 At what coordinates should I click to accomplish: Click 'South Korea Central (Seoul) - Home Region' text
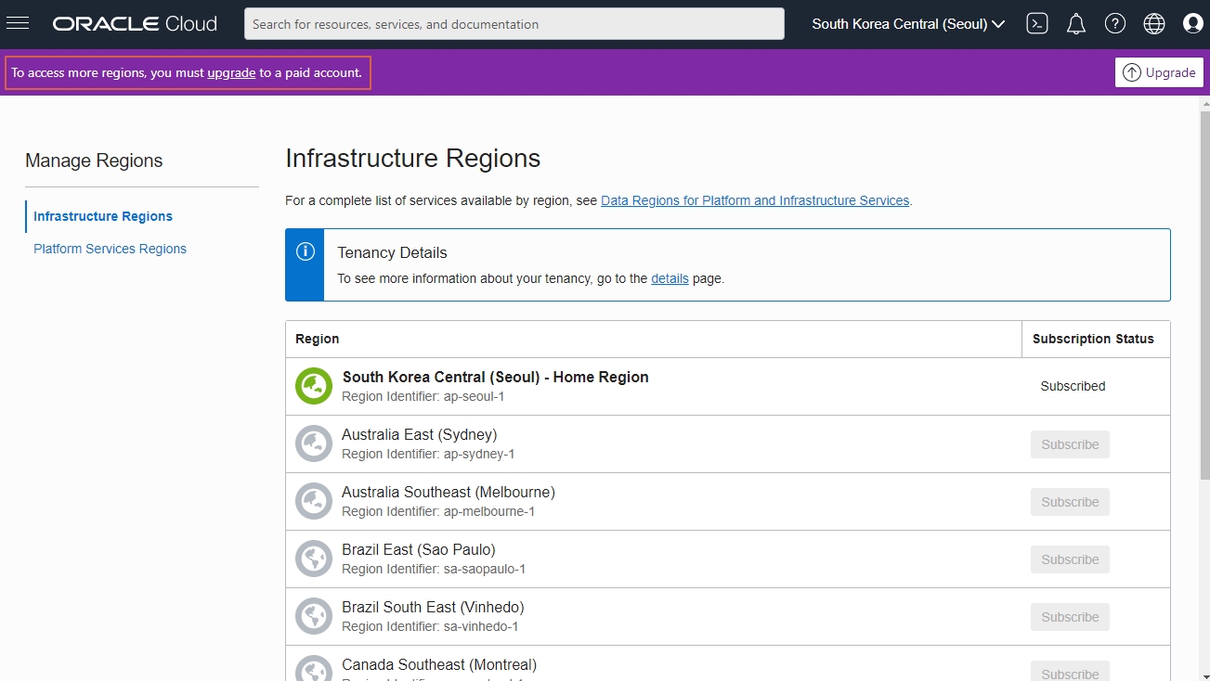(x=495, y=377)
